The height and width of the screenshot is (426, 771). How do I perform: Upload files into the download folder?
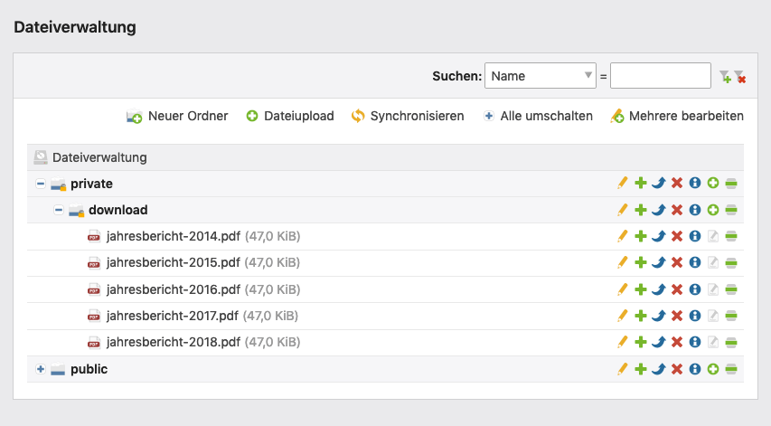click(x=713, y=210)
